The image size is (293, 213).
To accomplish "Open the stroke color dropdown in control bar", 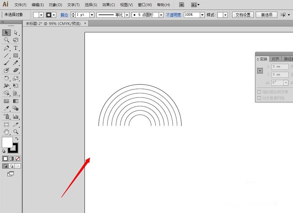I will click(54, 15).
